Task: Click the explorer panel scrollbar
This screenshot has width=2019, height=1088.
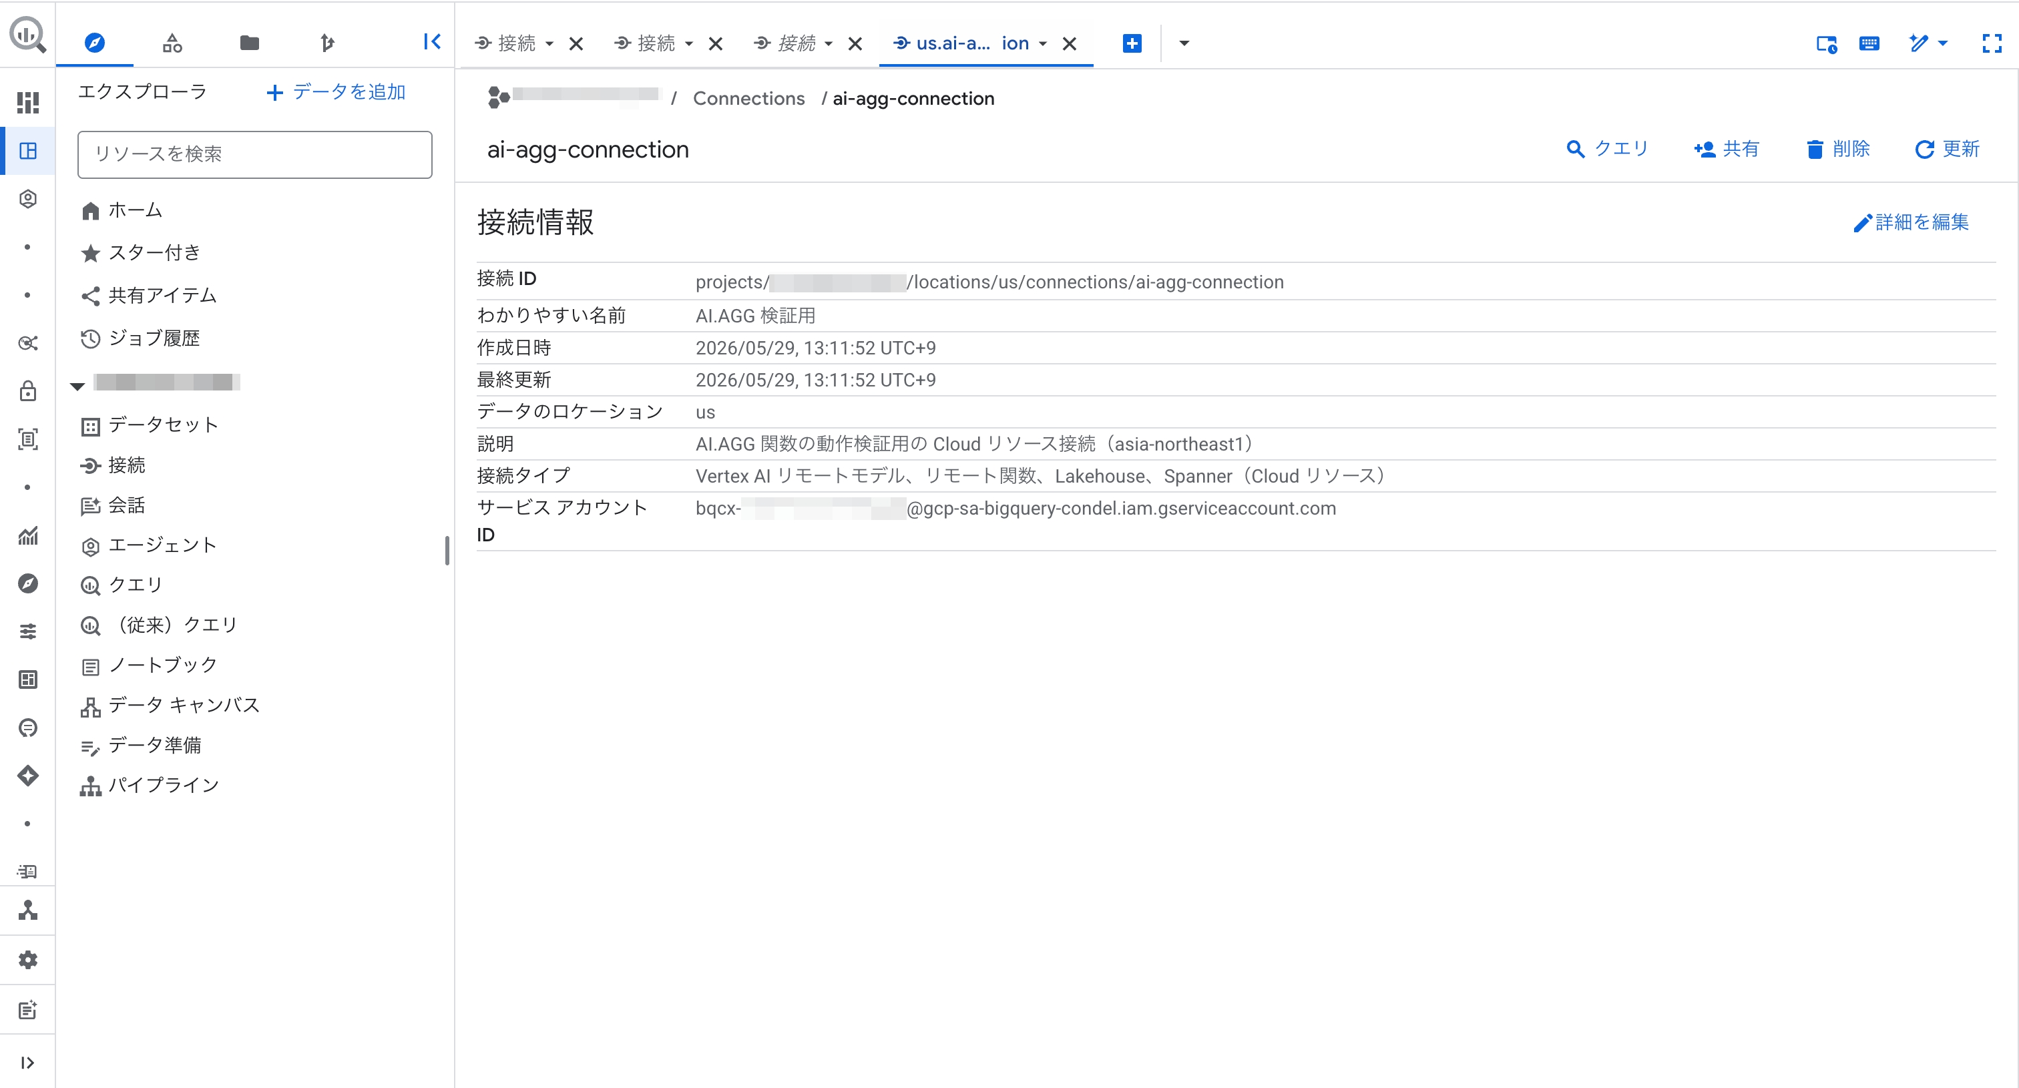Action: click(447, 550)
